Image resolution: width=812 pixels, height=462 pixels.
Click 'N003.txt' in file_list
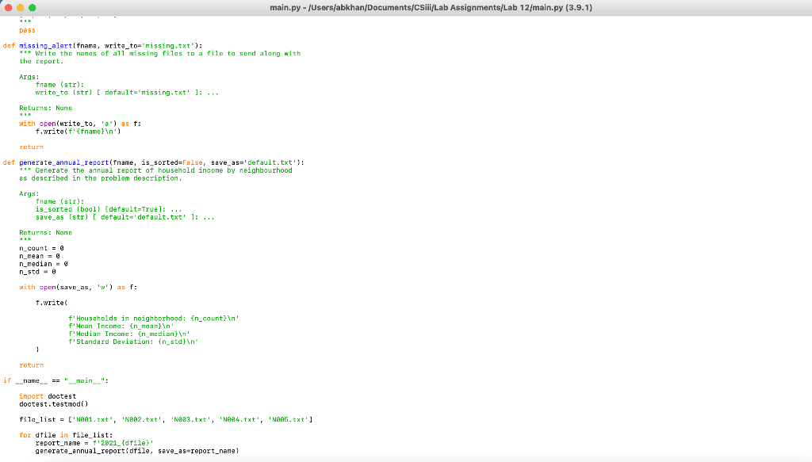click(x=190, y=419)
